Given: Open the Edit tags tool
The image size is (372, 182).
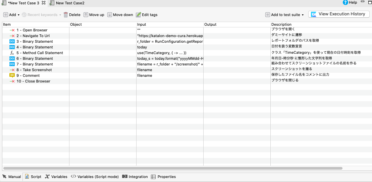Looking at the screenshot, I should pyautogui.click(x=147, y=15).
